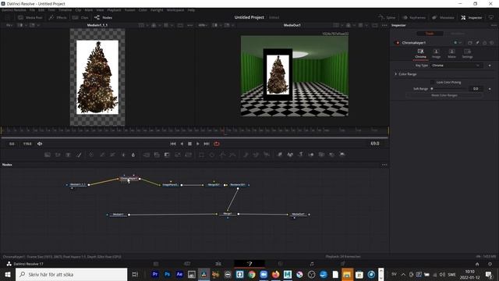Click render end field 119.0

[x=27, y=144]
